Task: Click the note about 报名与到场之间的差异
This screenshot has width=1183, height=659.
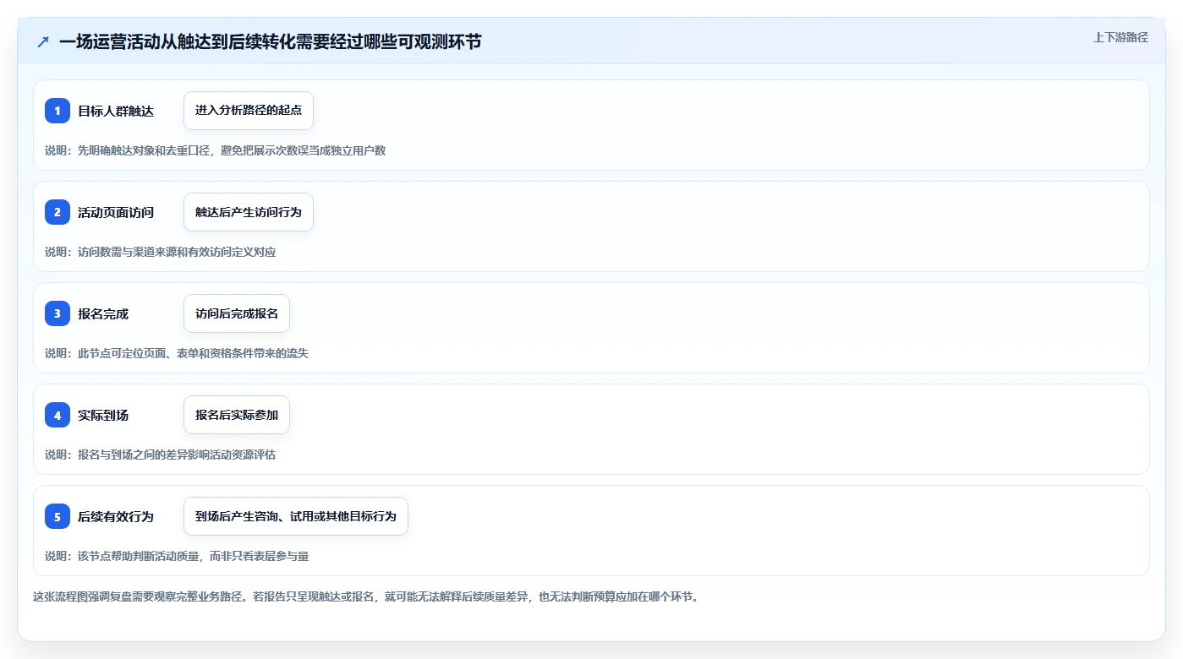Action: click(x=161, y=455)
